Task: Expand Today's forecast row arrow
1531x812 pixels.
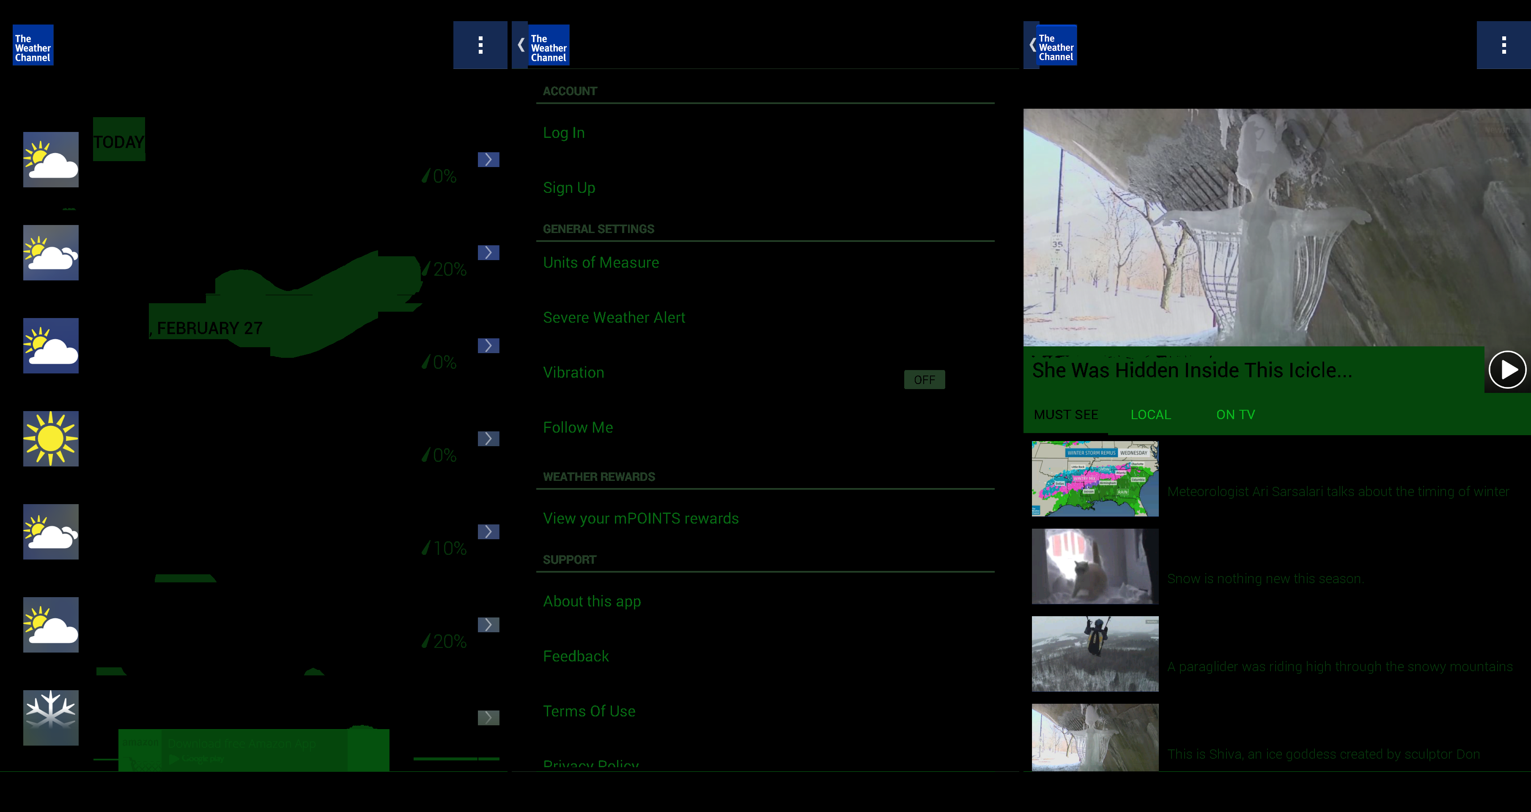Action: pos(488,159)
